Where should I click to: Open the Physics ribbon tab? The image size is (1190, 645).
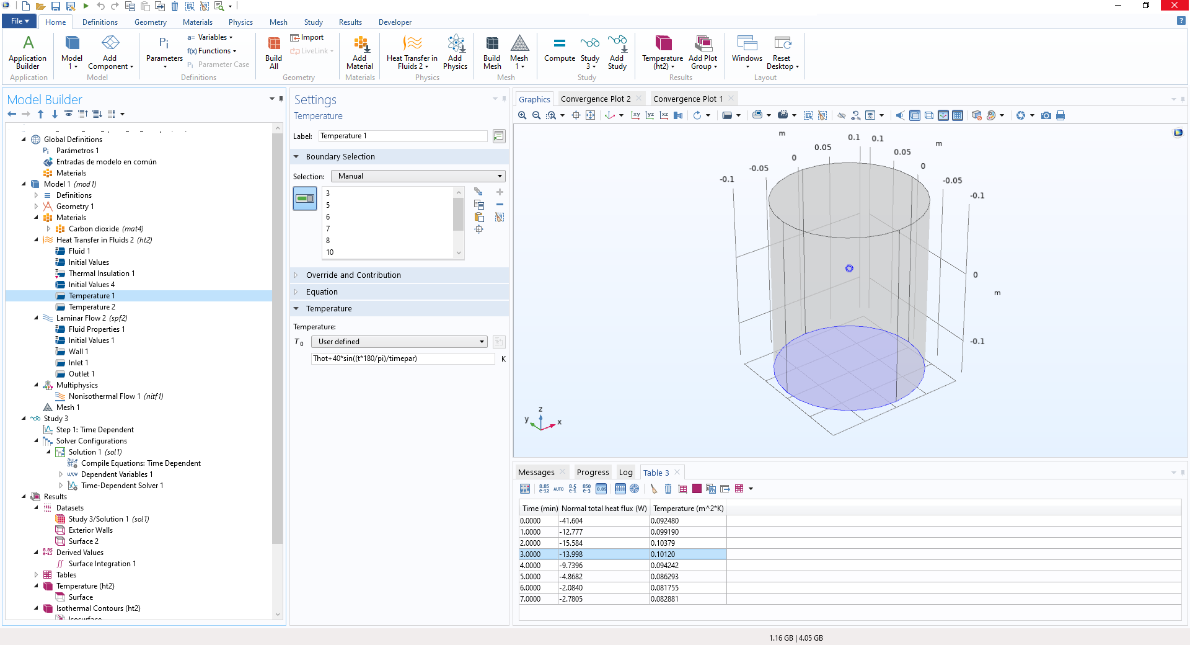[x=240, y=22]
